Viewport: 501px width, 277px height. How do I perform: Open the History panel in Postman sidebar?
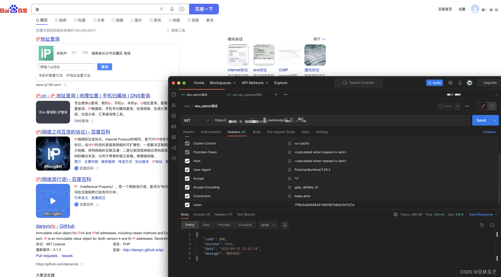[174, 158]
